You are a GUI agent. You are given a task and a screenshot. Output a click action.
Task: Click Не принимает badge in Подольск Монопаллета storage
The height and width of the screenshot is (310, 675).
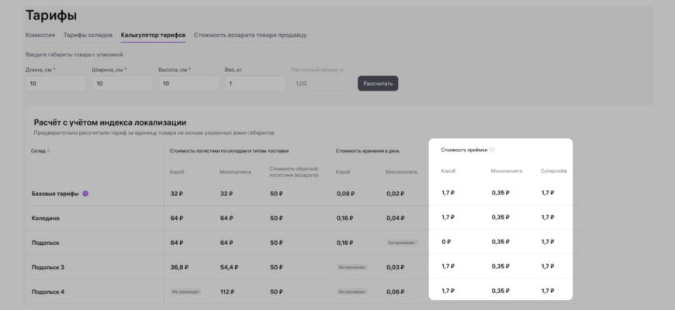400,243
